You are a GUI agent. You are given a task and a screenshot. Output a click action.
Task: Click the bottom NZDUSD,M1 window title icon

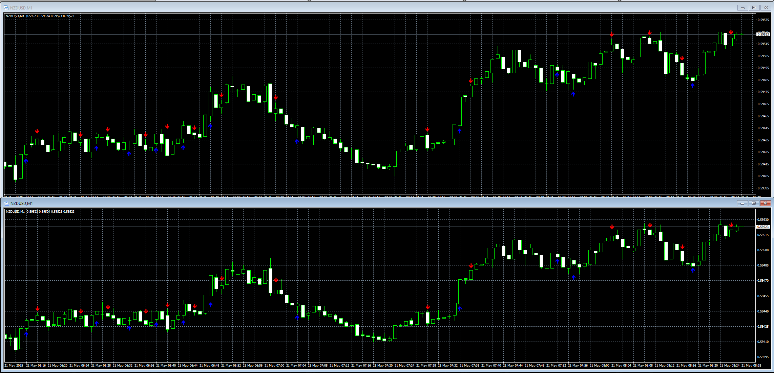click(x=6, y=203)
